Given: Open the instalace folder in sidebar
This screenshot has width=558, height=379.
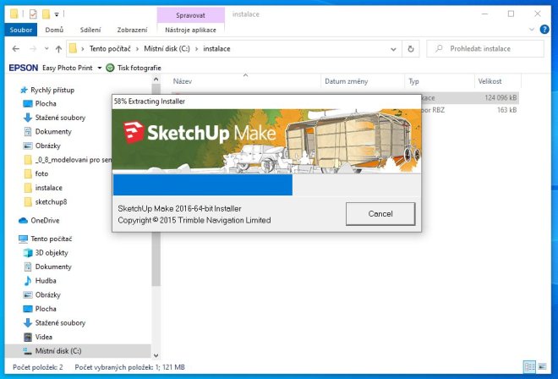Looking at the screenshot, I should (48, 188).
